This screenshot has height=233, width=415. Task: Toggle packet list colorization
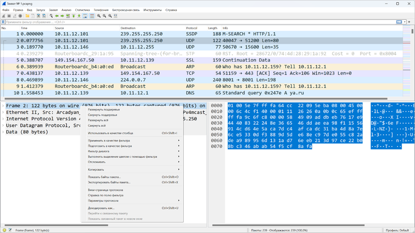(92, 16)
